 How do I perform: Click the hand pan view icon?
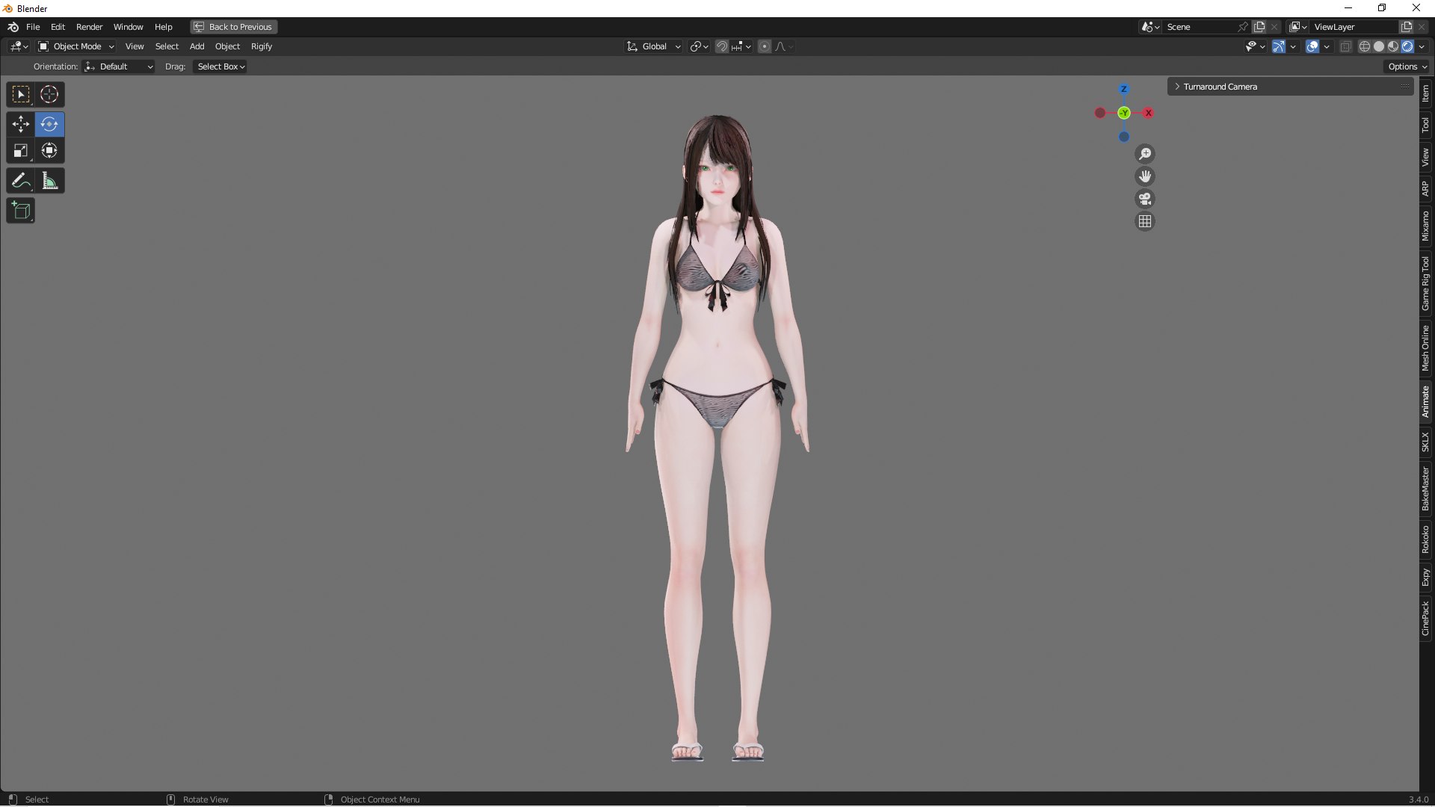pyautogui.click(x=1144, y=176)
